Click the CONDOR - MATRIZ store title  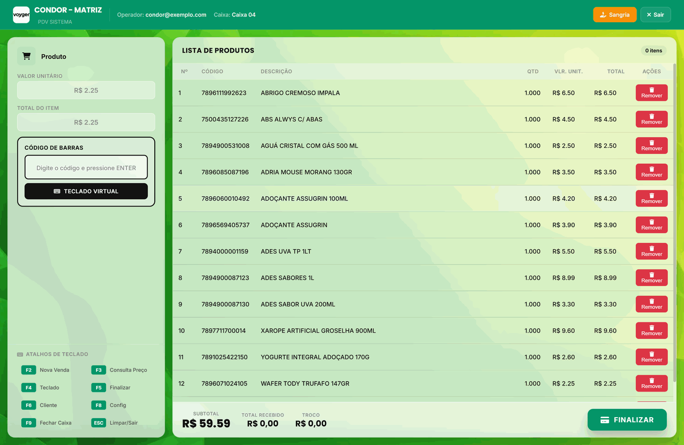pyautogui.click(x=68, y=10)
